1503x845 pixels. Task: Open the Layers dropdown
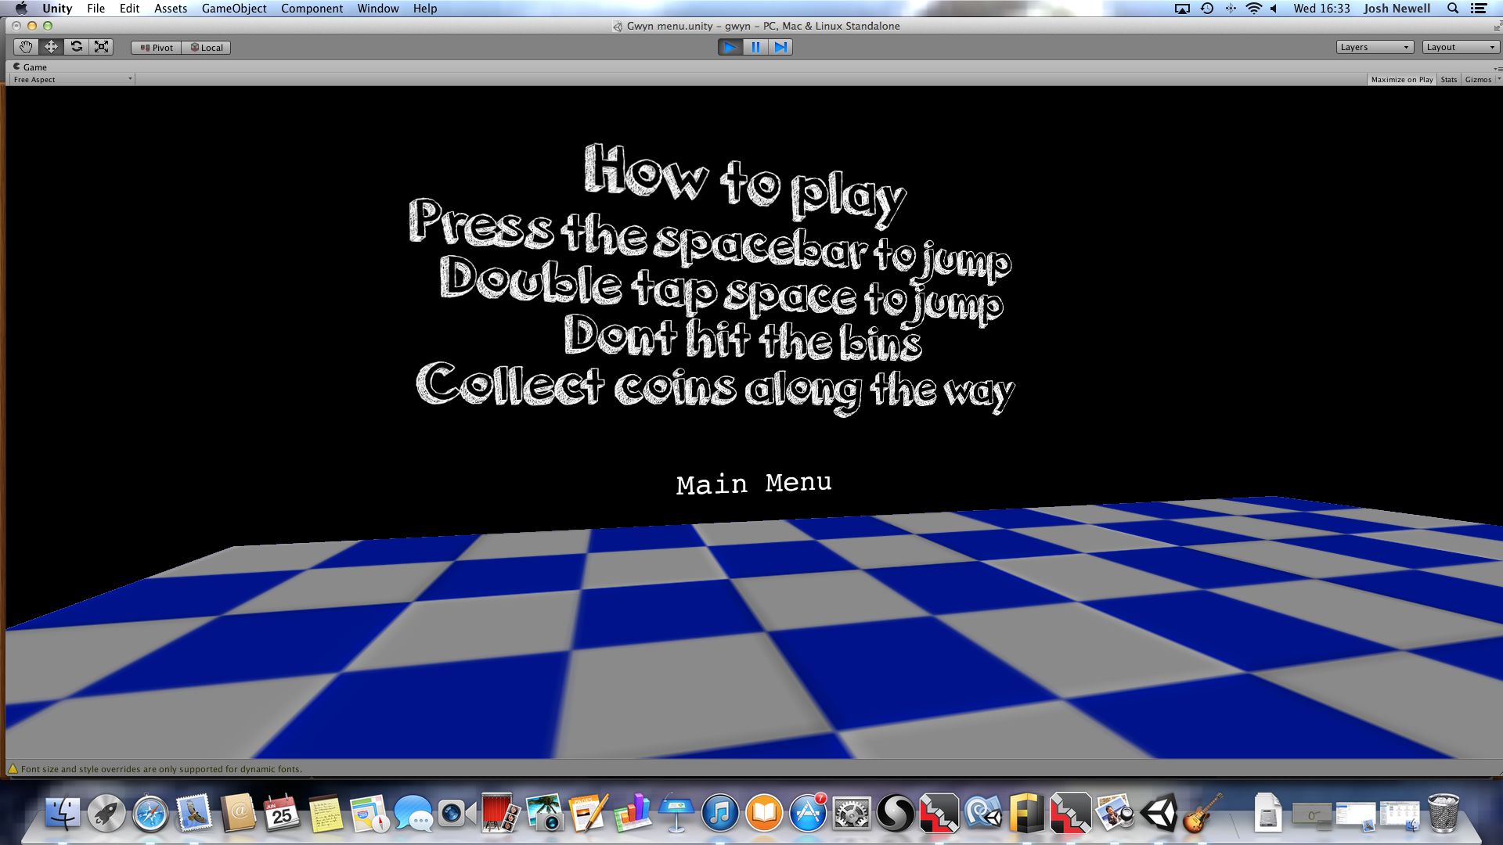pos(1374,47)
